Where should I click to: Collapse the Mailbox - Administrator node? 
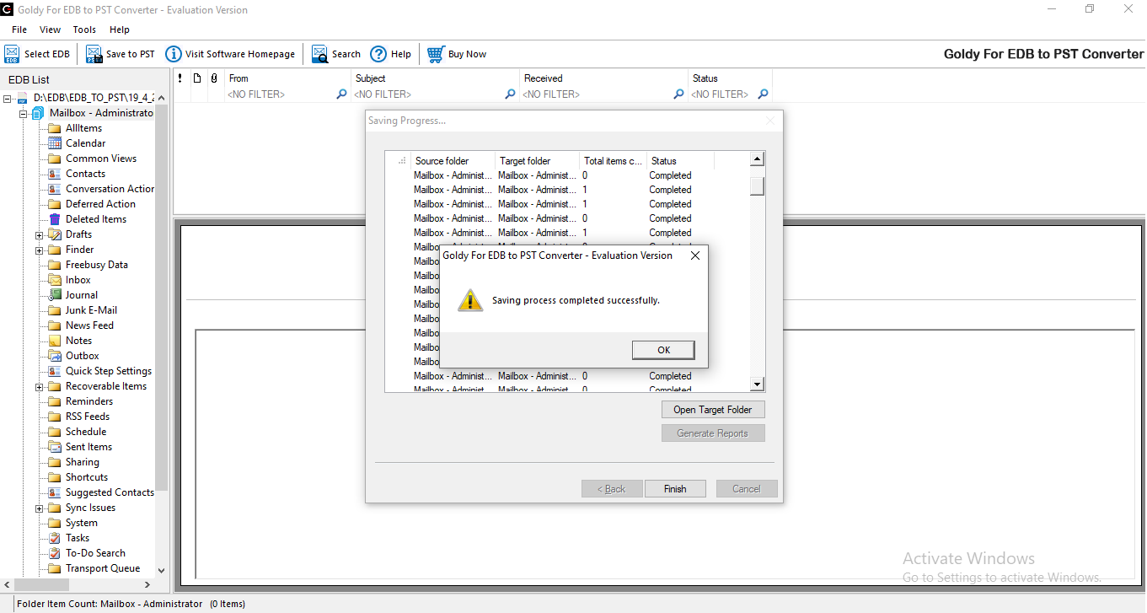pyautogui.click(x=24, y=114)
